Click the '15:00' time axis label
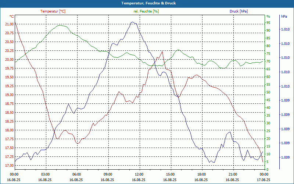 171,174
